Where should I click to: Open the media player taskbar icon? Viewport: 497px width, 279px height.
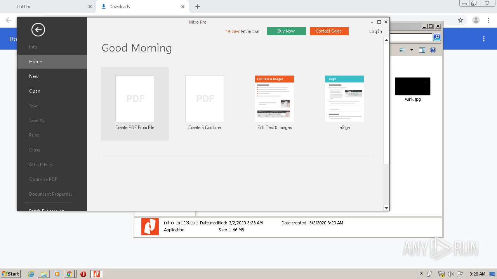coord(57,274)
